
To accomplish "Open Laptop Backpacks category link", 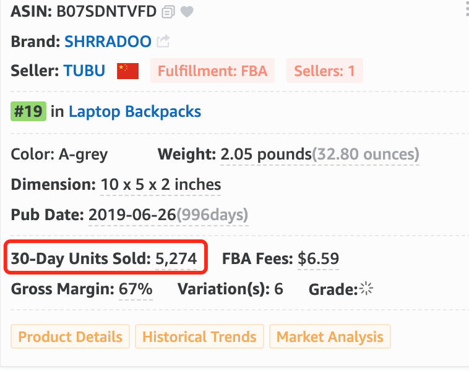I will (135, 112).
